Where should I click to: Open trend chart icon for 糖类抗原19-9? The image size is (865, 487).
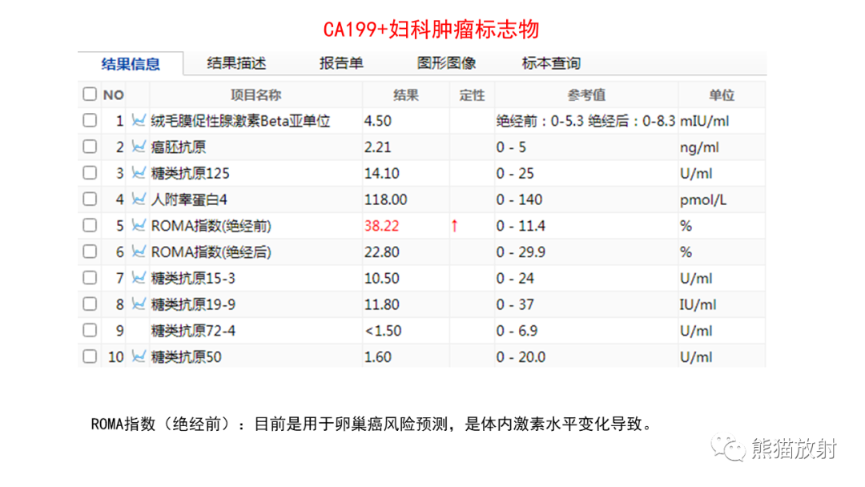139,304
